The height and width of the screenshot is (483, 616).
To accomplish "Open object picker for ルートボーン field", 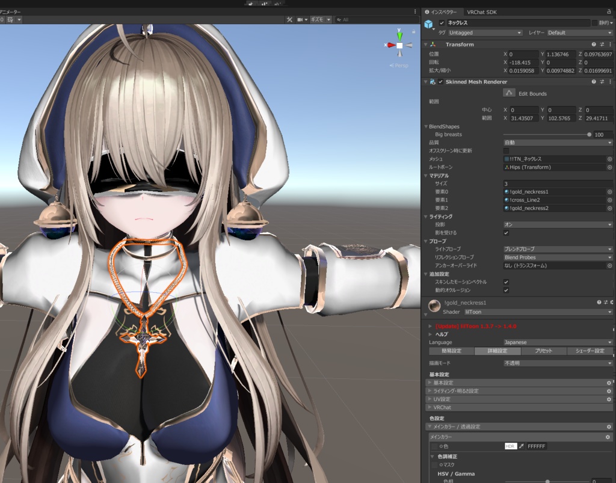I will (x=610, y=167).
